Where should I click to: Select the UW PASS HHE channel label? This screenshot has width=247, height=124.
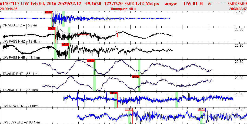(21, 57)
